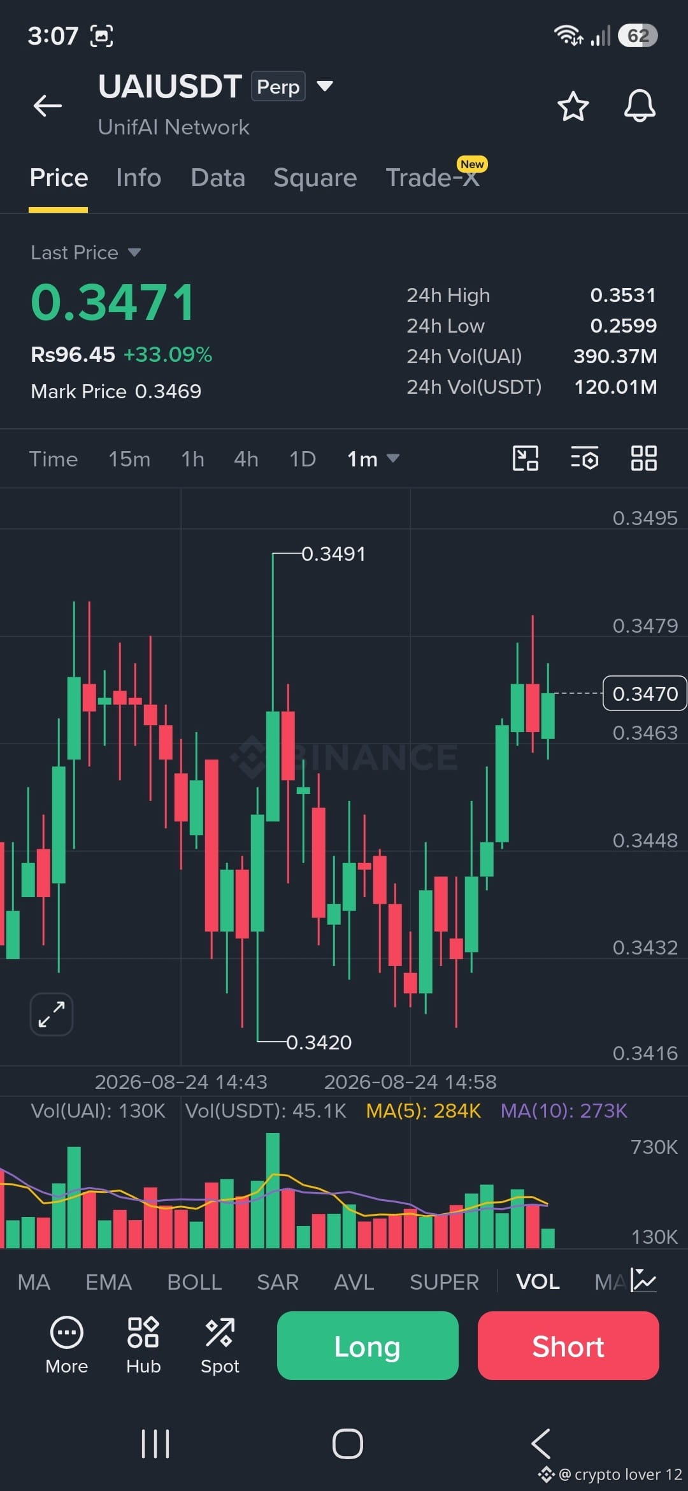Open the UAIUSDT pair selector dropdown arrow
The height and width of the screenshot is (1491, 688).
pyautogui.click(x=325, y=86)
